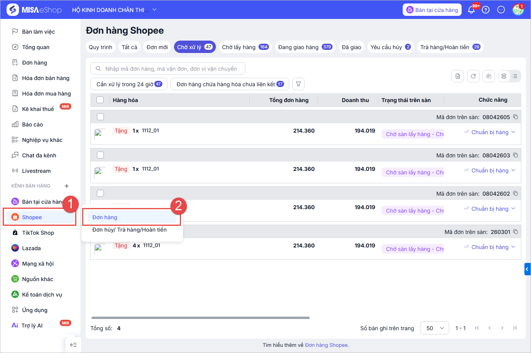Collapse the left sidebar menu
Image resolution: width=531 pixels, height=353 pixels.
(73, 344)
